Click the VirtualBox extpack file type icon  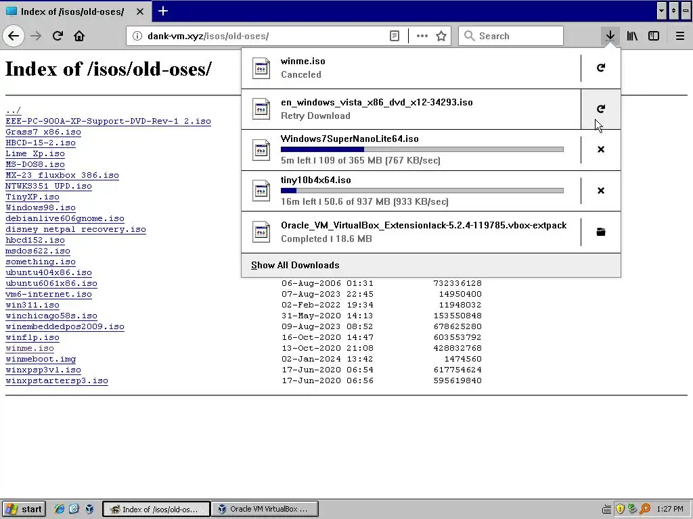(261, 232)
